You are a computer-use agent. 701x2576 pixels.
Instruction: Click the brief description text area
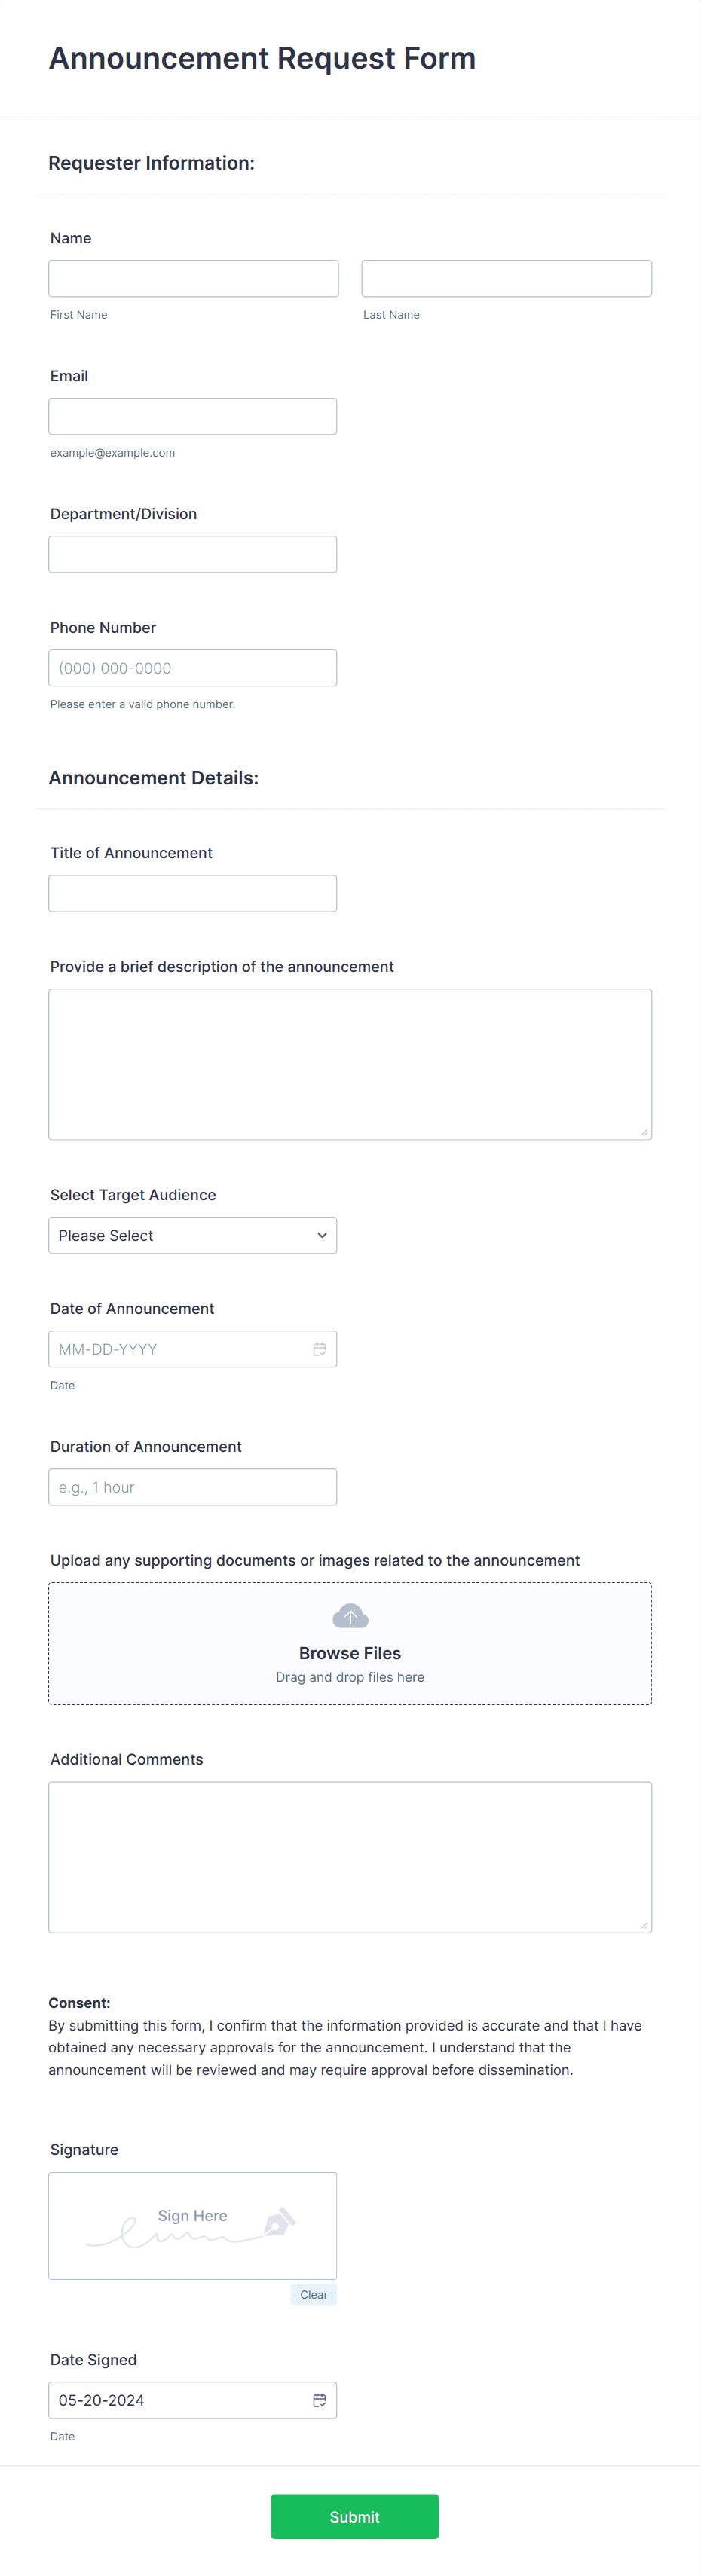(350, 1063)
